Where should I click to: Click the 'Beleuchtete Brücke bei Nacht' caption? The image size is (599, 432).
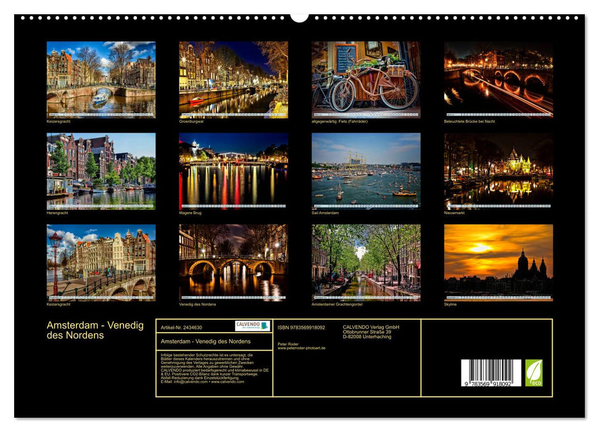[469, 122]
